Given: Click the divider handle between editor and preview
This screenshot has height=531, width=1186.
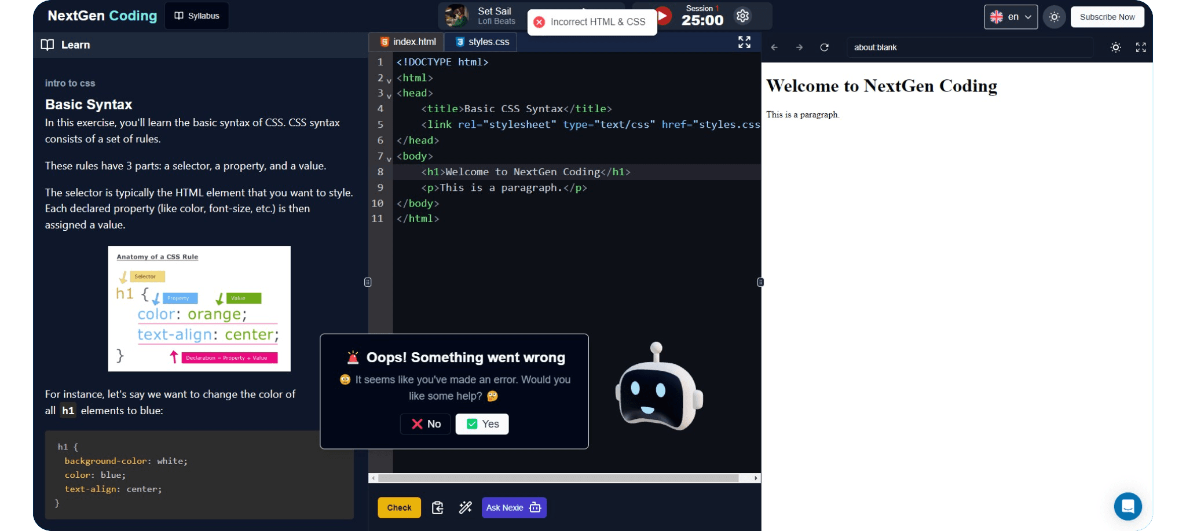Looking at the screenshot, I should [760, 282].
